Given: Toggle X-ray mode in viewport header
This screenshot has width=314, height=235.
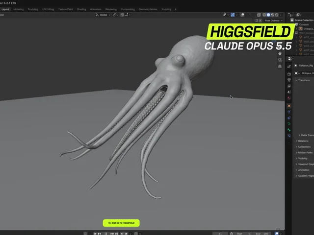Looking at the screenshot, I should pos(259,15).
